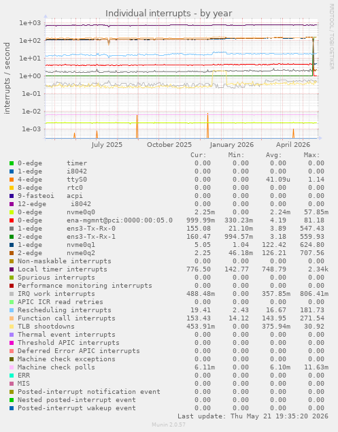Click the January 2026 x-axis label
Image resolution: width=338 pixels, height=432 pixels.
[x=232, y=145]
